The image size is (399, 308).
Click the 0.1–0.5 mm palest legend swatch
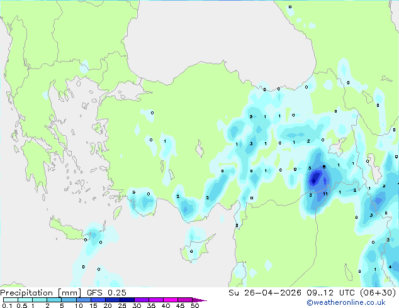coord(11,300)
